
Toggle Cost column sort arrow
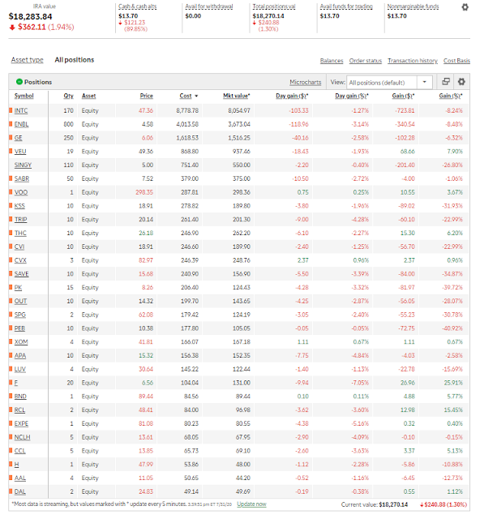(196, 97)
